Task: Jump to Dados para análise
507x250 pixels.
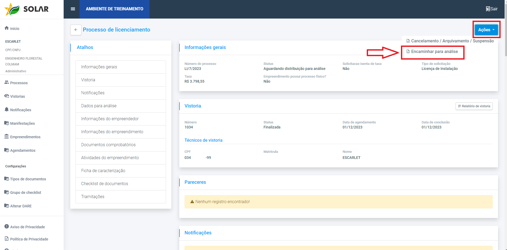Action: (x=121, y=106)
